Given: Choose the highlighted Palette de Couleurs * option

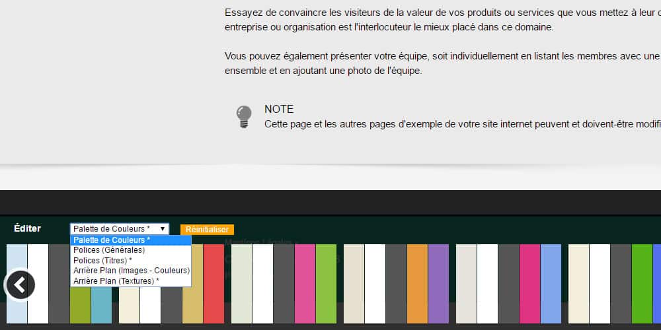Looking at the screenshot, I should 131,240.
